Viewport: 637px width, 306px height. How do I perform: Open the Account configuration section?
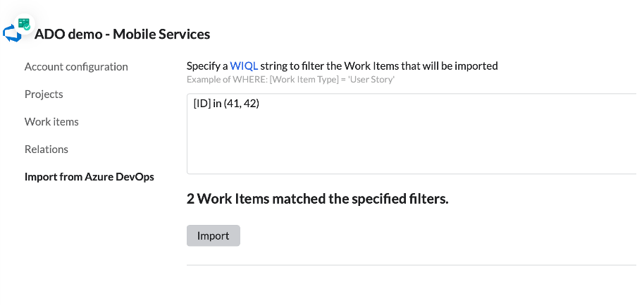[x=76, y=67]
